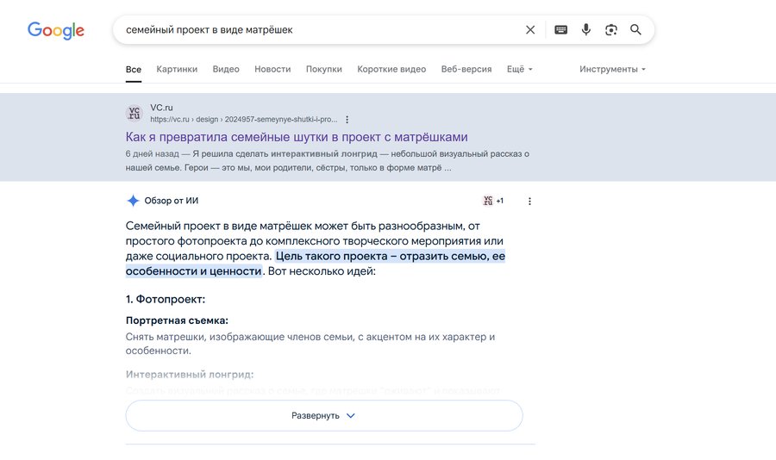Image resolution: width=776 pixels, height=460 pixels.
Task: Click the VC.ru site favicon
Action: (x=135, y=114)
